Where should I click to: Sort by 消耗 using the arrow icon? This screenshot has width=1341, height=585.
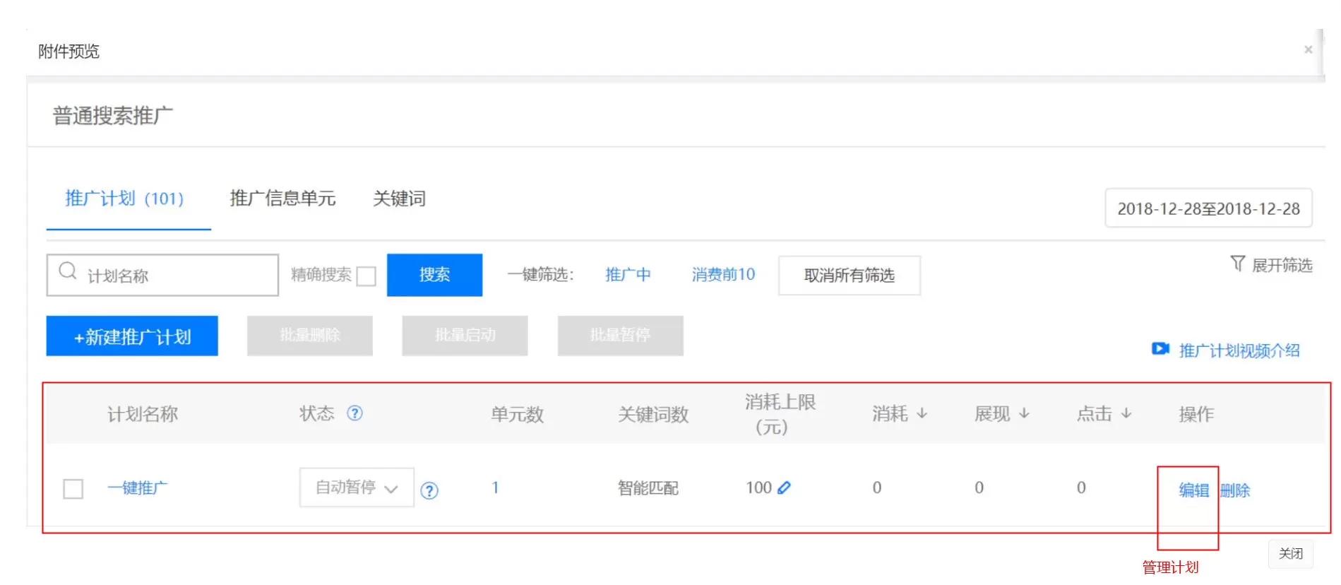pyautogui.click(x=922, y=413)
